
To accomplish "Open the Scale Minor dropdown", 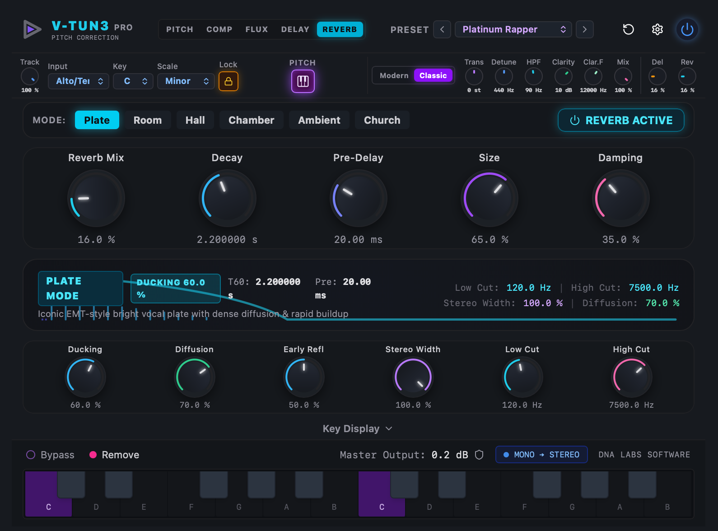I will [x=186, y=81].
